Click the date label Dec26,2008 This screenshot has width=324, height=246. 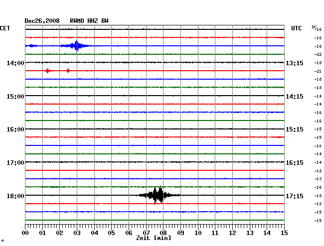(x=42, y=21)
